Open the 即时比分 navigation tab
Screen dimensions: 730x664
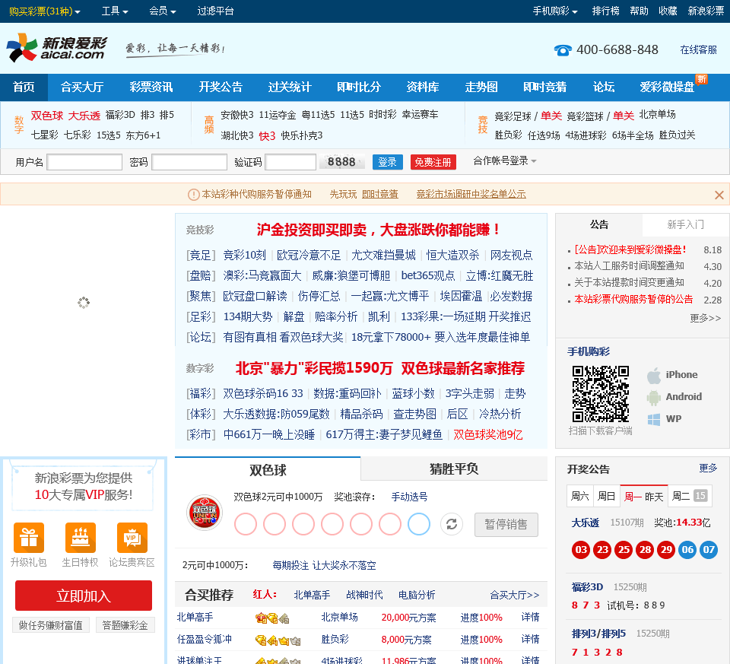point(358,87)
